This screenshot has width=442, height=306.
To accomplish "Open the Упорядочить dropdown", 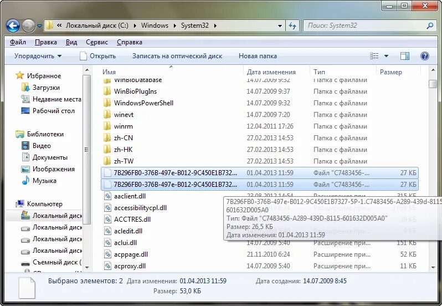I will 38,56.
